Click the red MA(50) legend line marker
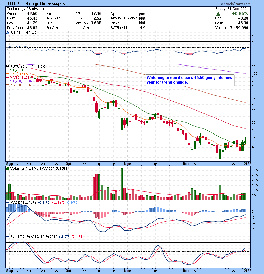Image resolution: width=264 pixels, height=274 pixels. pyautogui.click(x=8, y=77)
